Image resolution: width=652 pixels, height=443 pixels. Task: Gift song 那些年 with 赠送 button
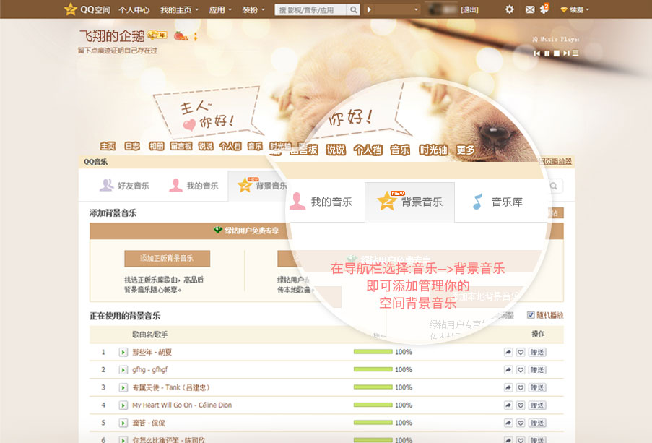(x=537, y=352)
